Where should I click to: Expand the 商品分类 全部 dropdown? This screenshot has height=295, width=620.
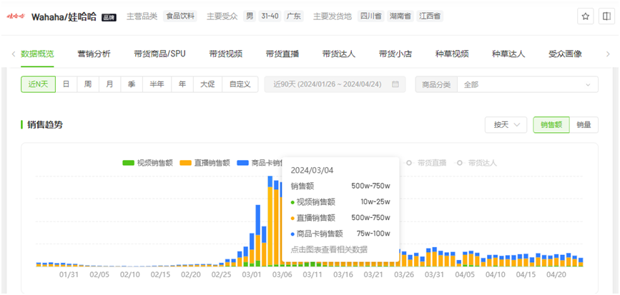tap(527, 84)
